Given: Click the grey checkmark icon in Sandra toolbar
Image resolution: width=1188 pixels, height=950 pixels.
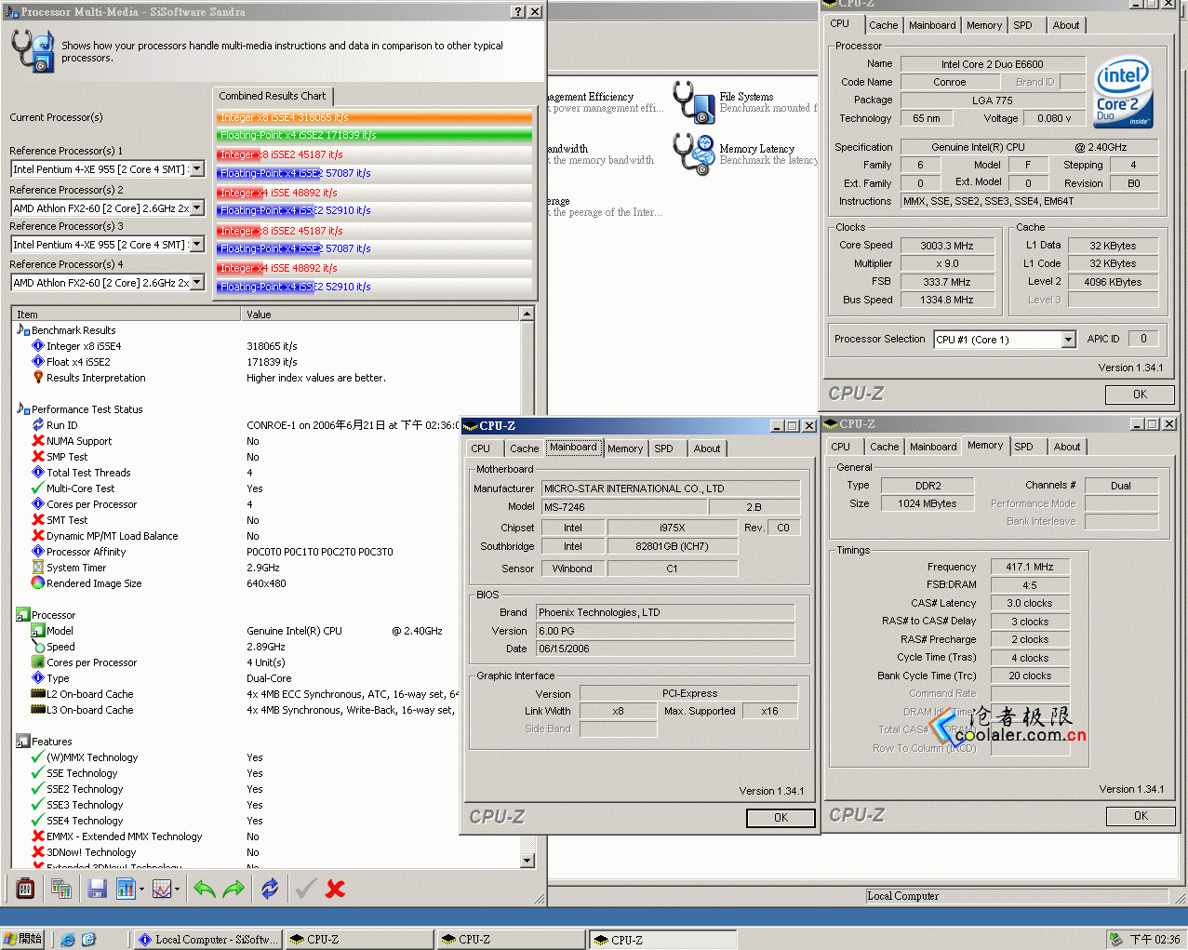Looking at the screenshot, I should (305, 889).
